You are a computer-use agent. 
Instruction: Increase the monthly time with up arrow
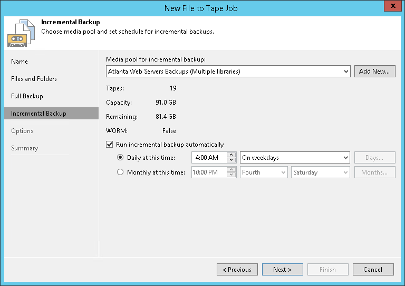pyautogui.click(x=232, y=169)
